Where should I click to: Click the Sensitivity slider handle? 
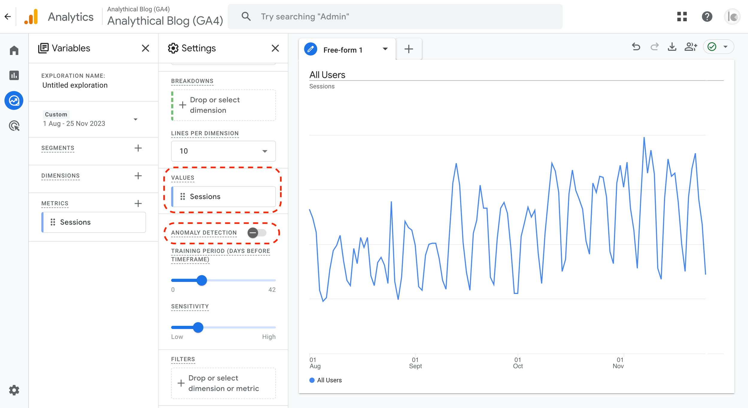coord(198,327)
